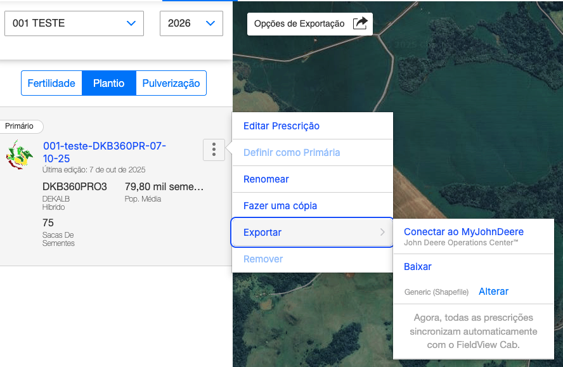Viewport: 563px width, 367px height.
Task: Click Definir como Primária menu entry
Action: tap(292, 153)
